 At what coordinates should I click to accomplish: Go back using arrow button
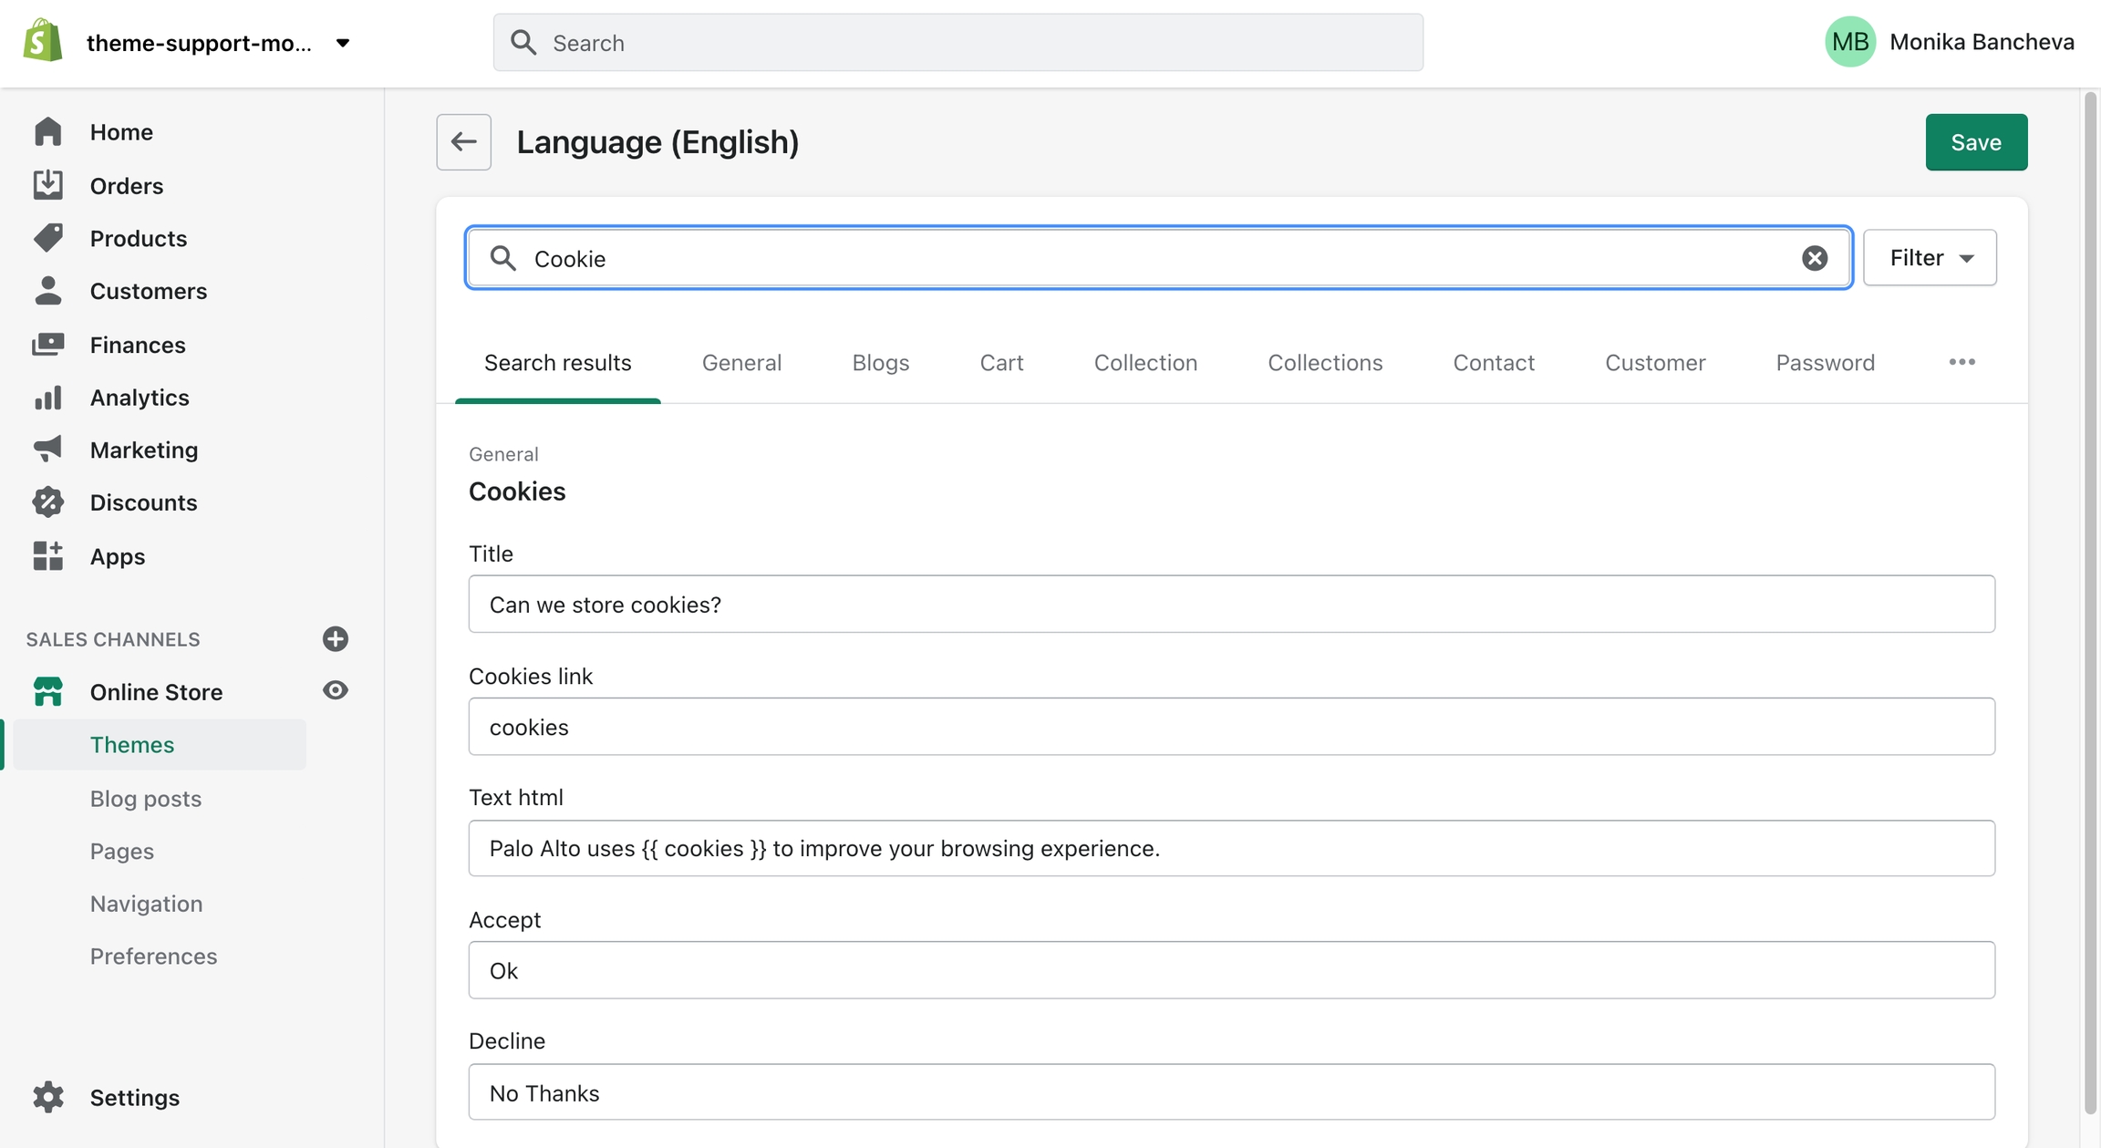click(463, 142)
